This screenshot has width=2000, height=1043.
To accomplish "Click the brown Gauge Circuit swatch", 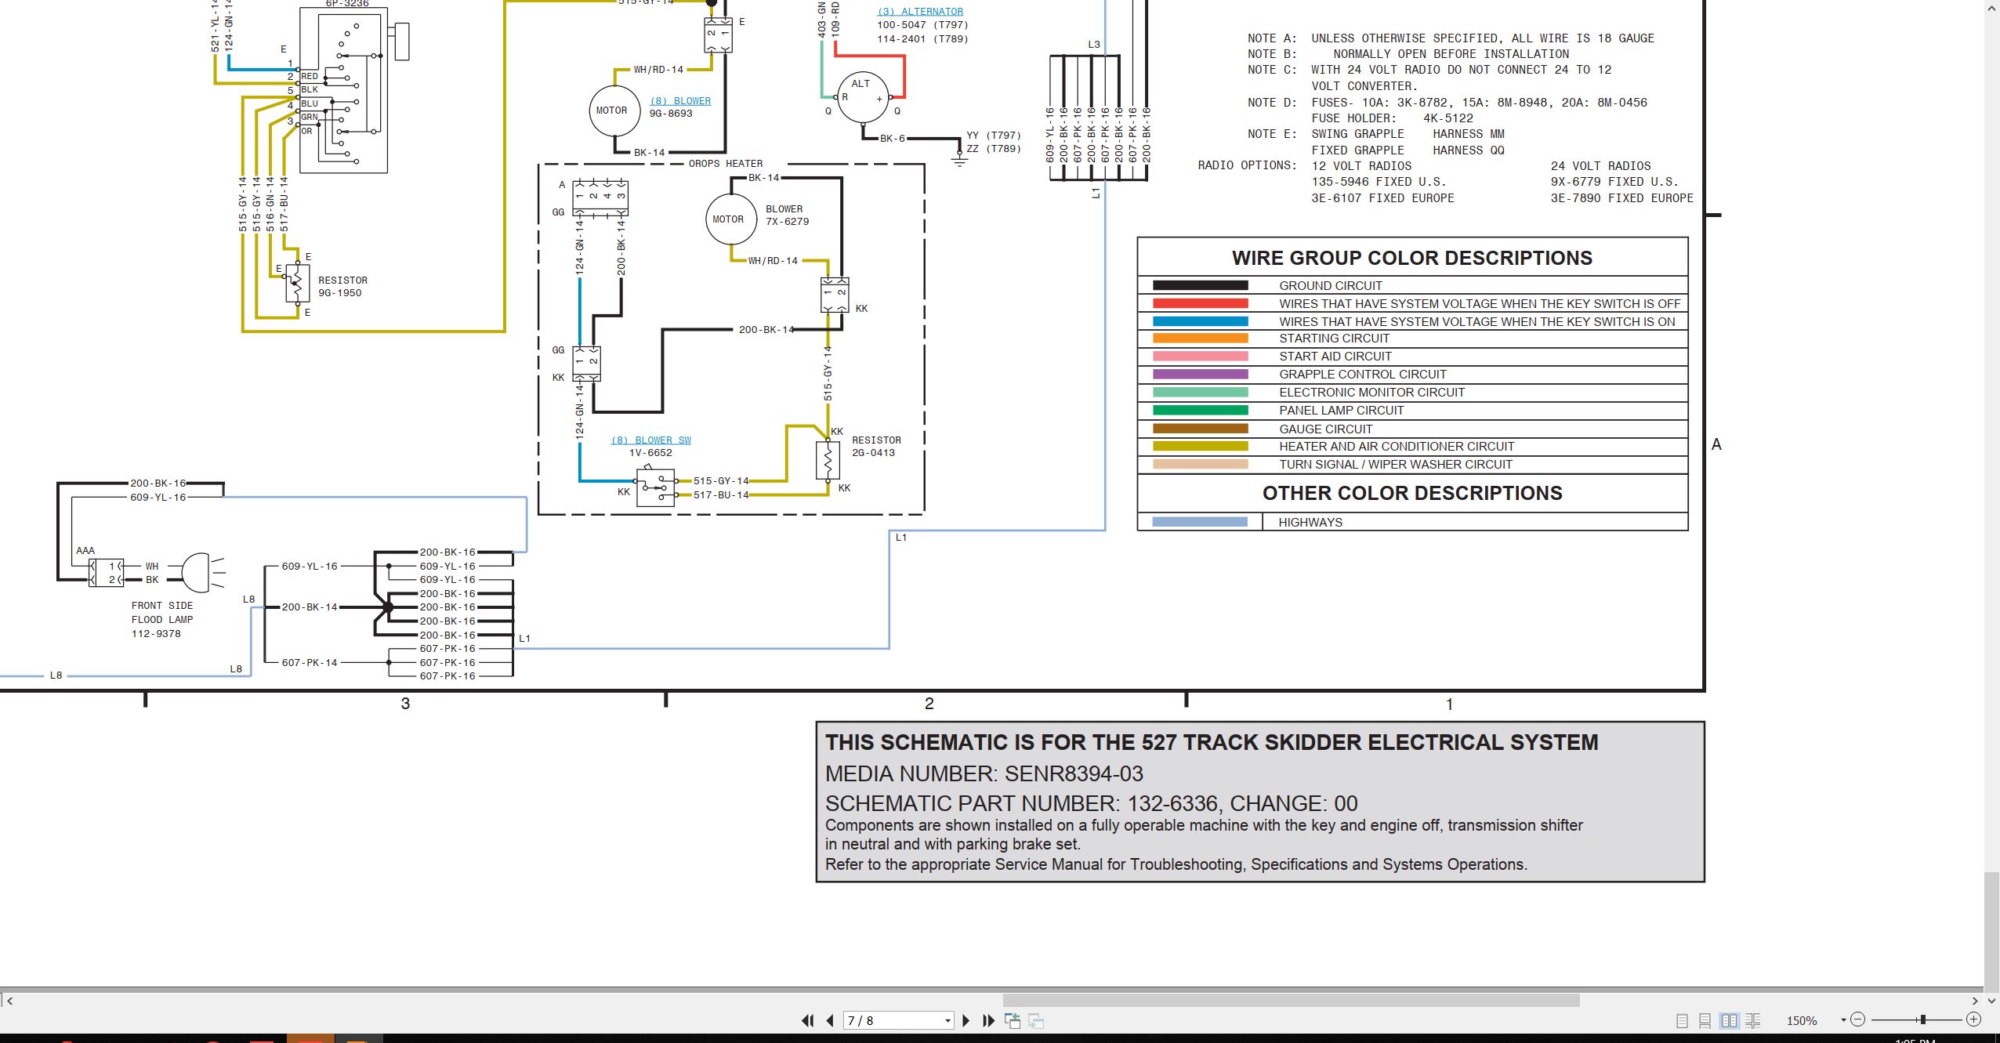I will click(x=1200, y=429).
